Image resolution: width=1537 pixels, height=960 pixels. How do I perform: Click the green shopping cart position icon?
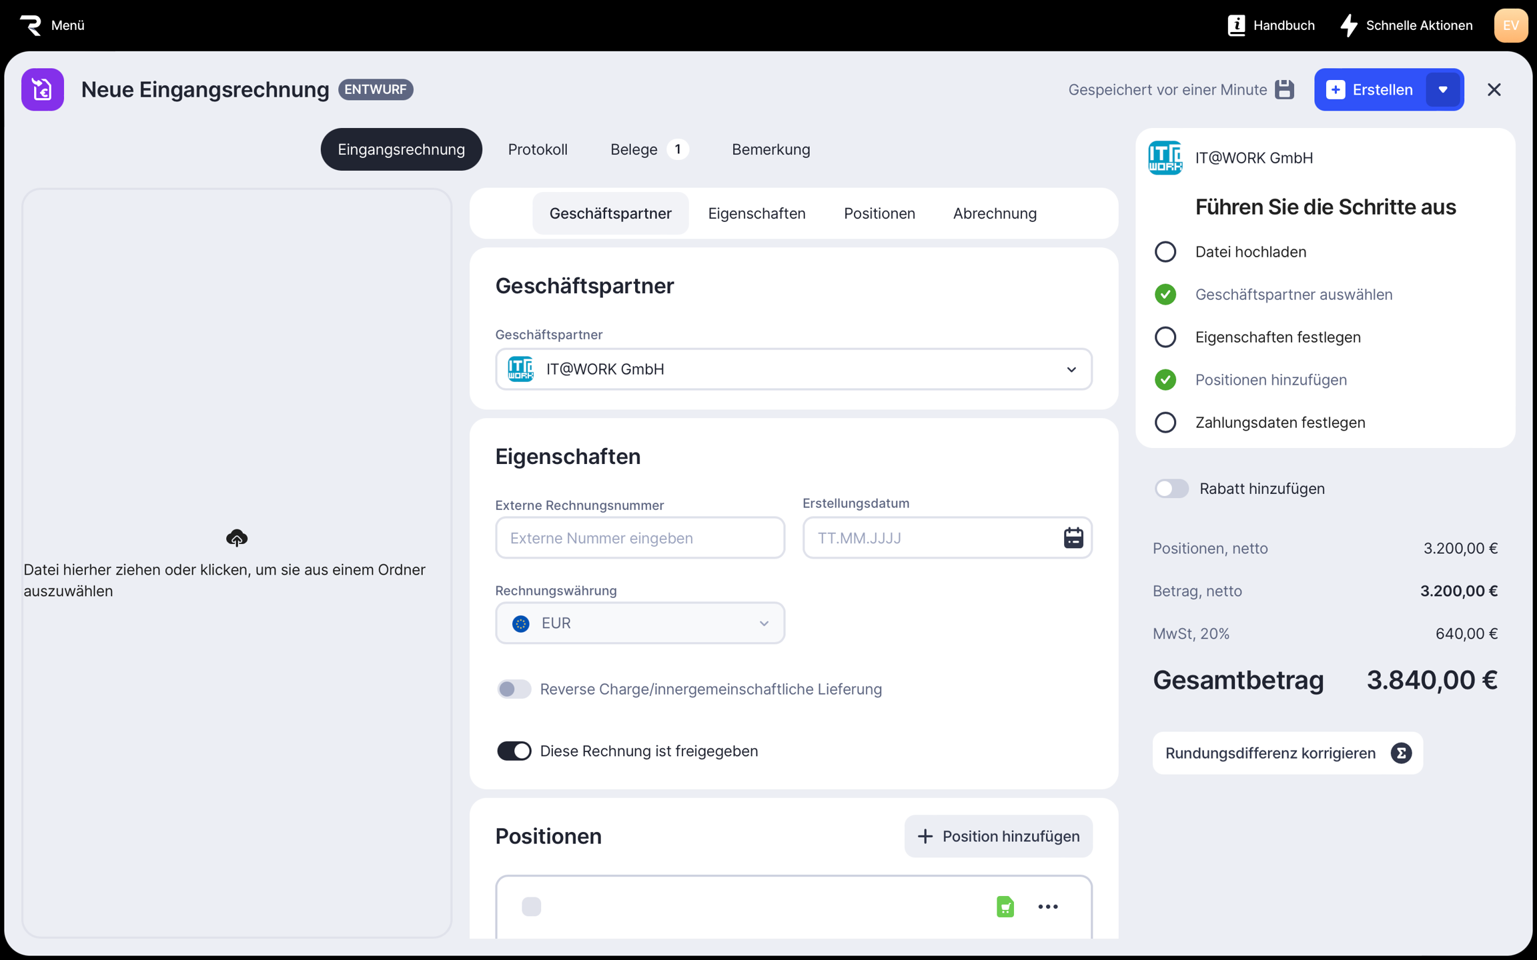point(1005,906)
